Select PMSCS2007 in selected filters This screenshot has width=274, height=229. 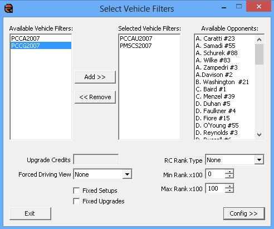tap(149, 46)
